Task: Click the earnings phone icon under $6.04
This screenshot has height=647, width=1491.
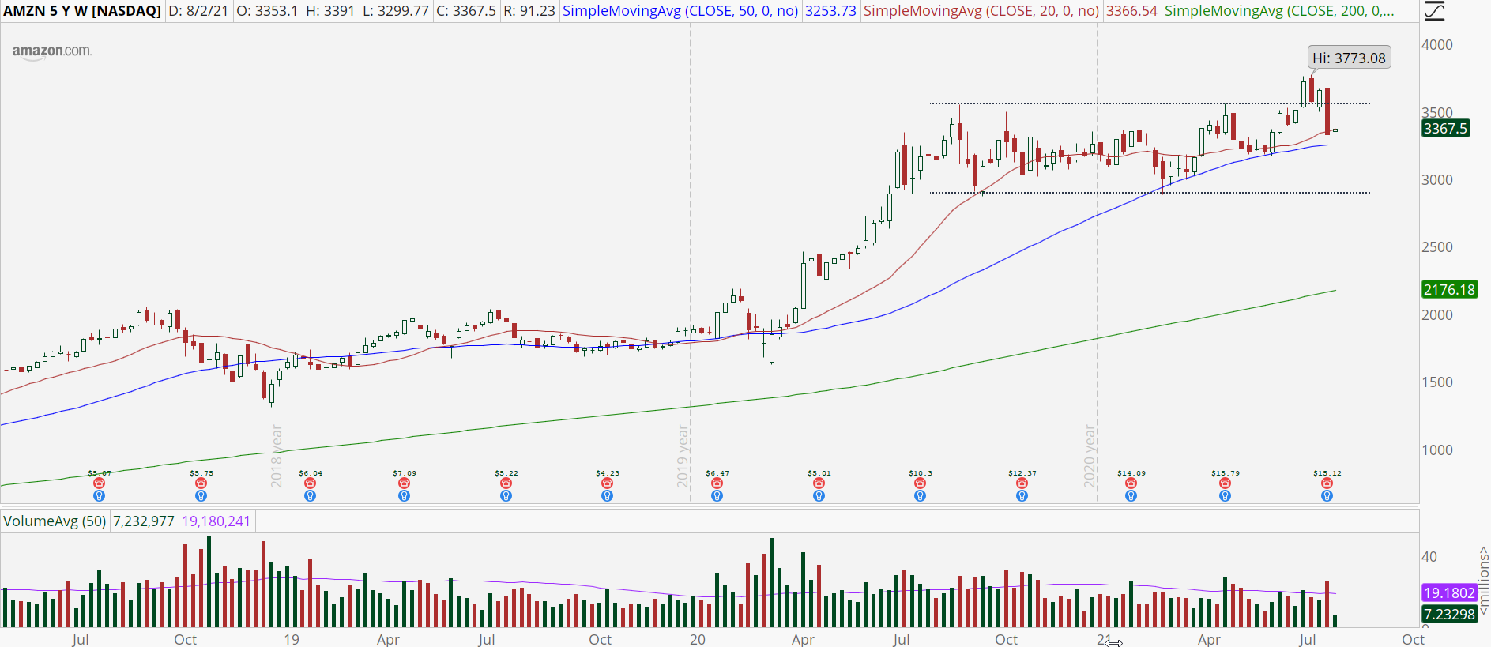Action: tap(311, 483)
